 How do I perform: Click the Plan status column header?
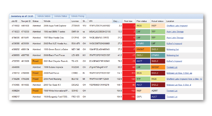[141, 21]
